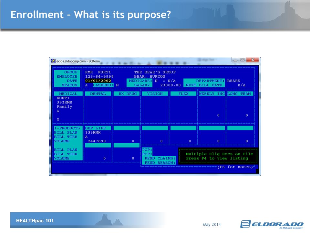Click the STATUS field label
Image resolution: width=310 pixels, height=233 pixels.
(x=69, y=85)
